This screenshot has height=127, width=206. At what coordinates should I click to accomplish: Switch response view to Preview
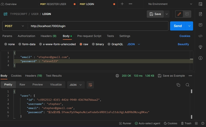click(x=38, y=85)
